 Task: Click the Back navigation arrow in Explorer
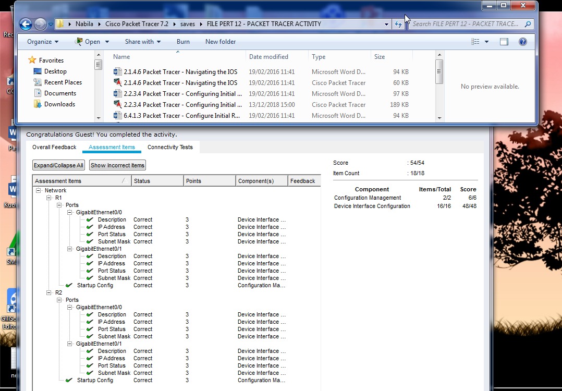pyautogui.click(x=26, y=24)
